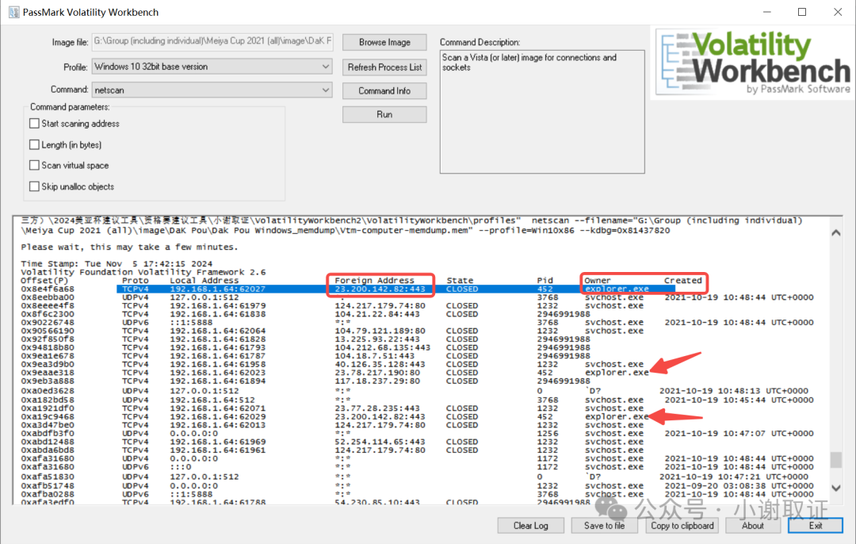Click foreign address 23.77.28.235:443

tap(377, 408)
